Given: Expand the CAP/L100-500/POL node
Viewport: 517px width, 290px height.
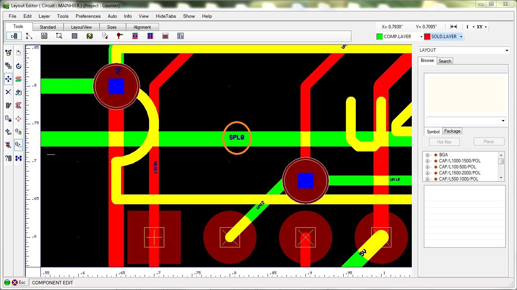Looking at the screenshot, I should pos(428,167).
